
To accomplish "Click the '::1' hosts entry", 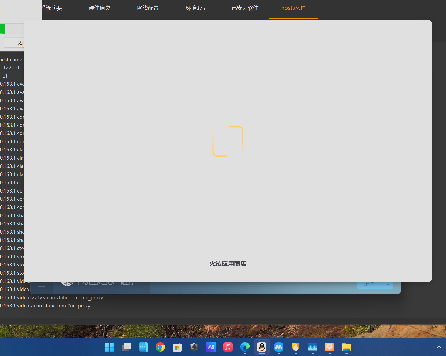I will tap(5, 76).
